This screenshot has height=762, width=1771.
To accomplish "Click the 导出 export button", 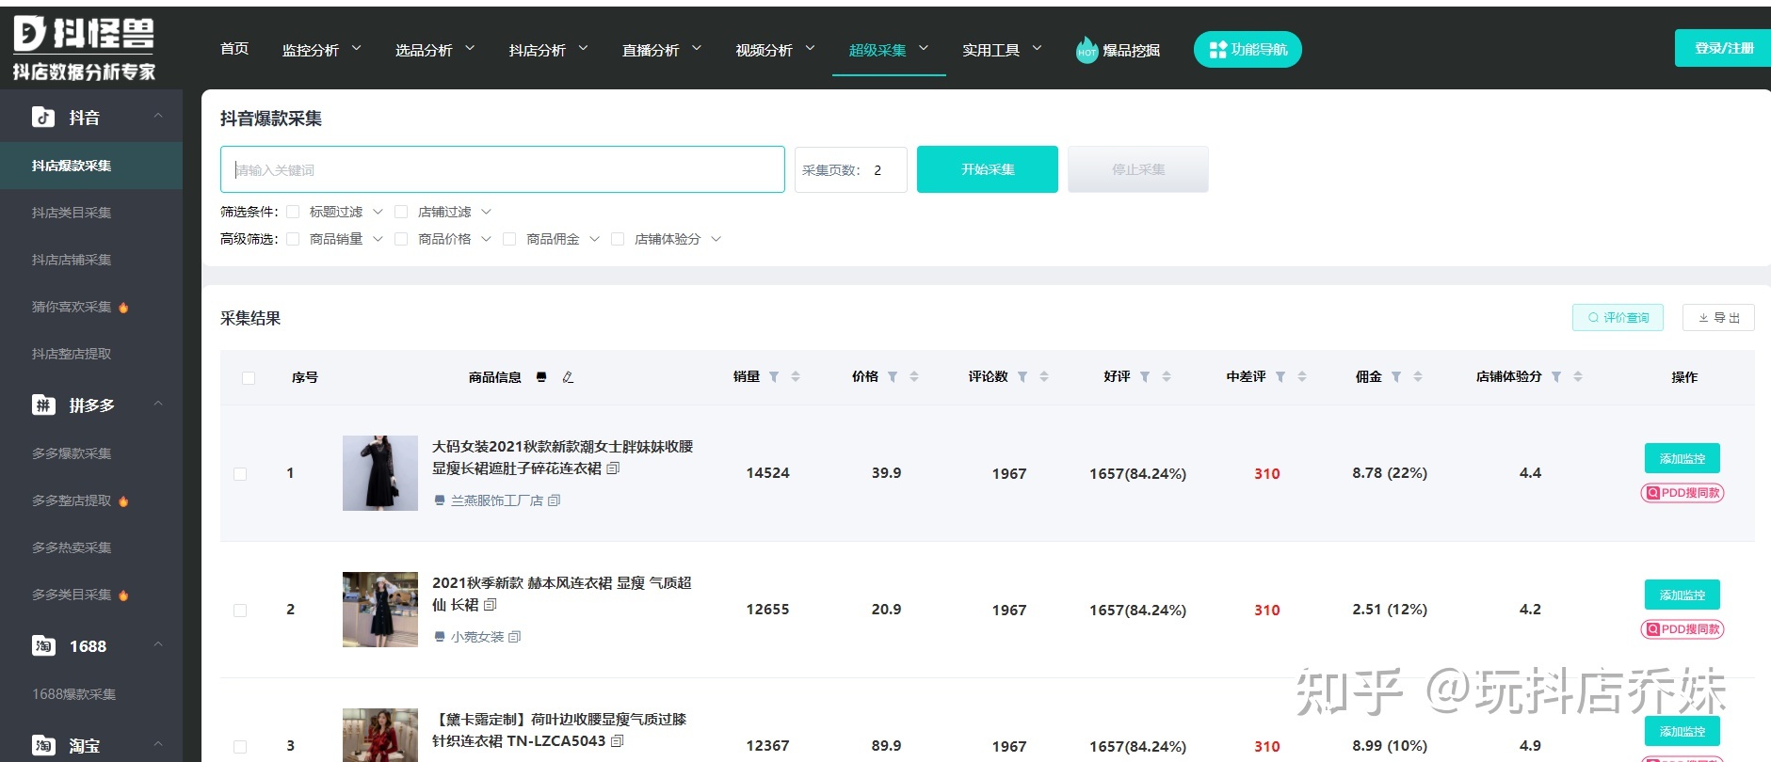I will pyautogui.click(x=1718, y=318).
